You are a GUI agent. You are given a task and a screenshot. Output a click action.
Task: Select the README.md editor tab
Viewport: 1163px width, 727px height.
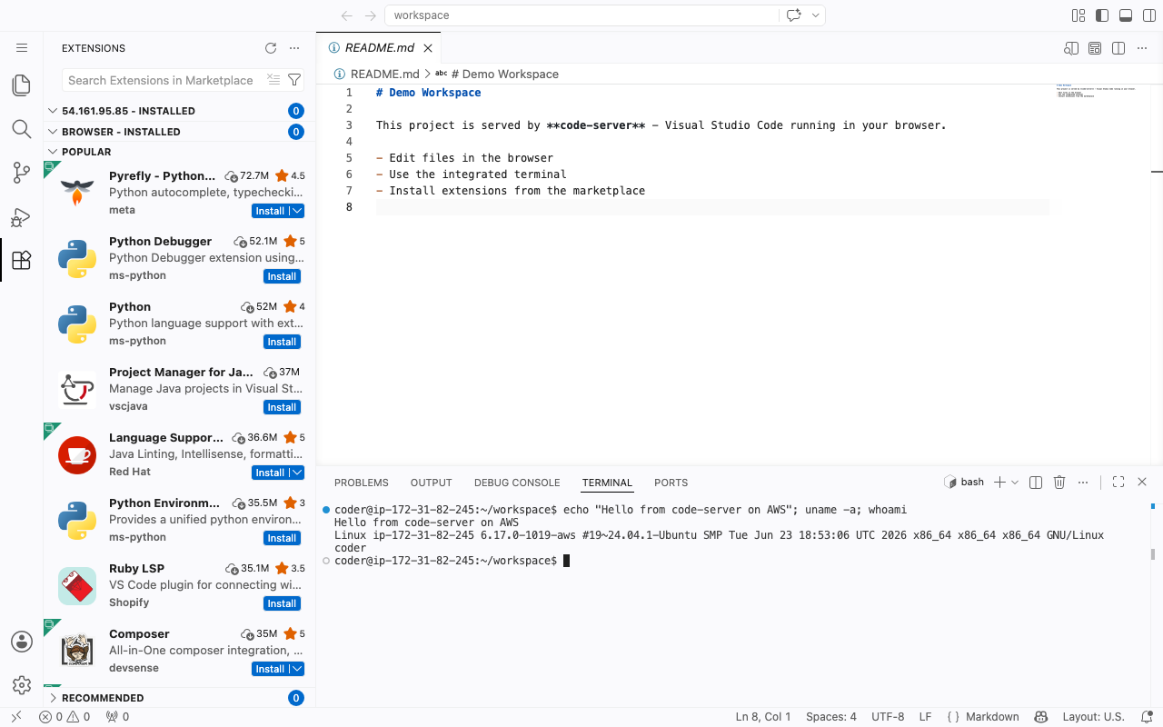pos(379,48)
